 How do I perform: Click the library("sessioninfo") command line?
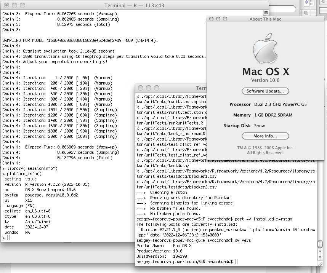[x=30, y=168]
